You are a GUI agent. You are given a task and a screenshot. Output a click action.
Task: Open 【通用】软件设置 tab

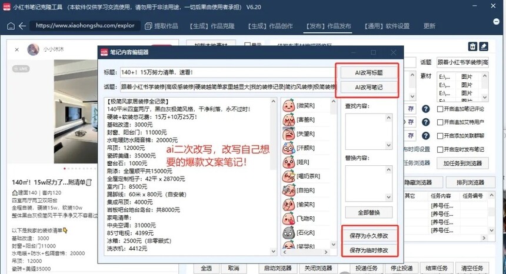387,26
